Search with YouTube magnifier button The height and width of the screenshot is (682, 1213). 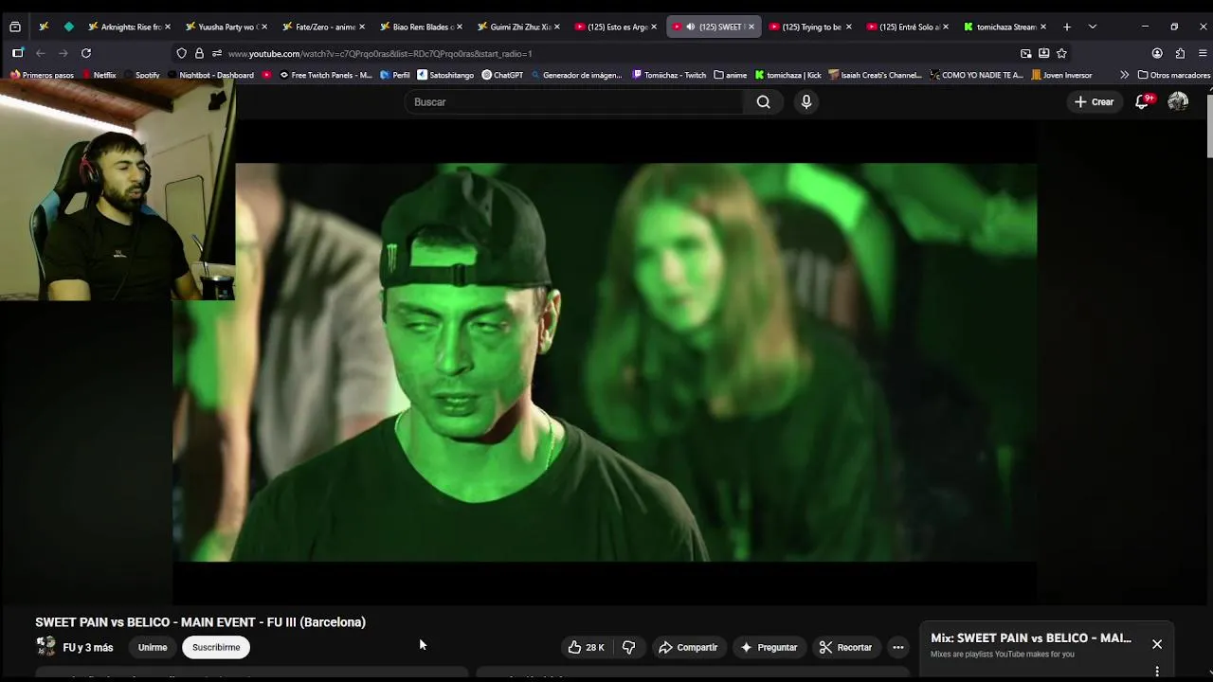pyautogui.click(x=763, y=101)
